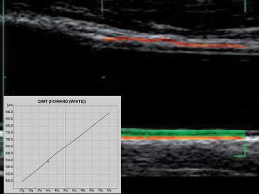Click the 400.0 y-axis label
Viewport: 259px width, 194px height.
[9, 181]
